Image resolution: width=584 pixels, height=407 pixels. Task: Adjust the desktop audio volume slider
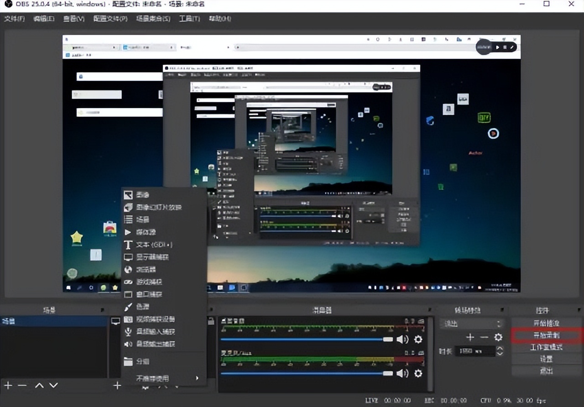[x=388, y=339]
